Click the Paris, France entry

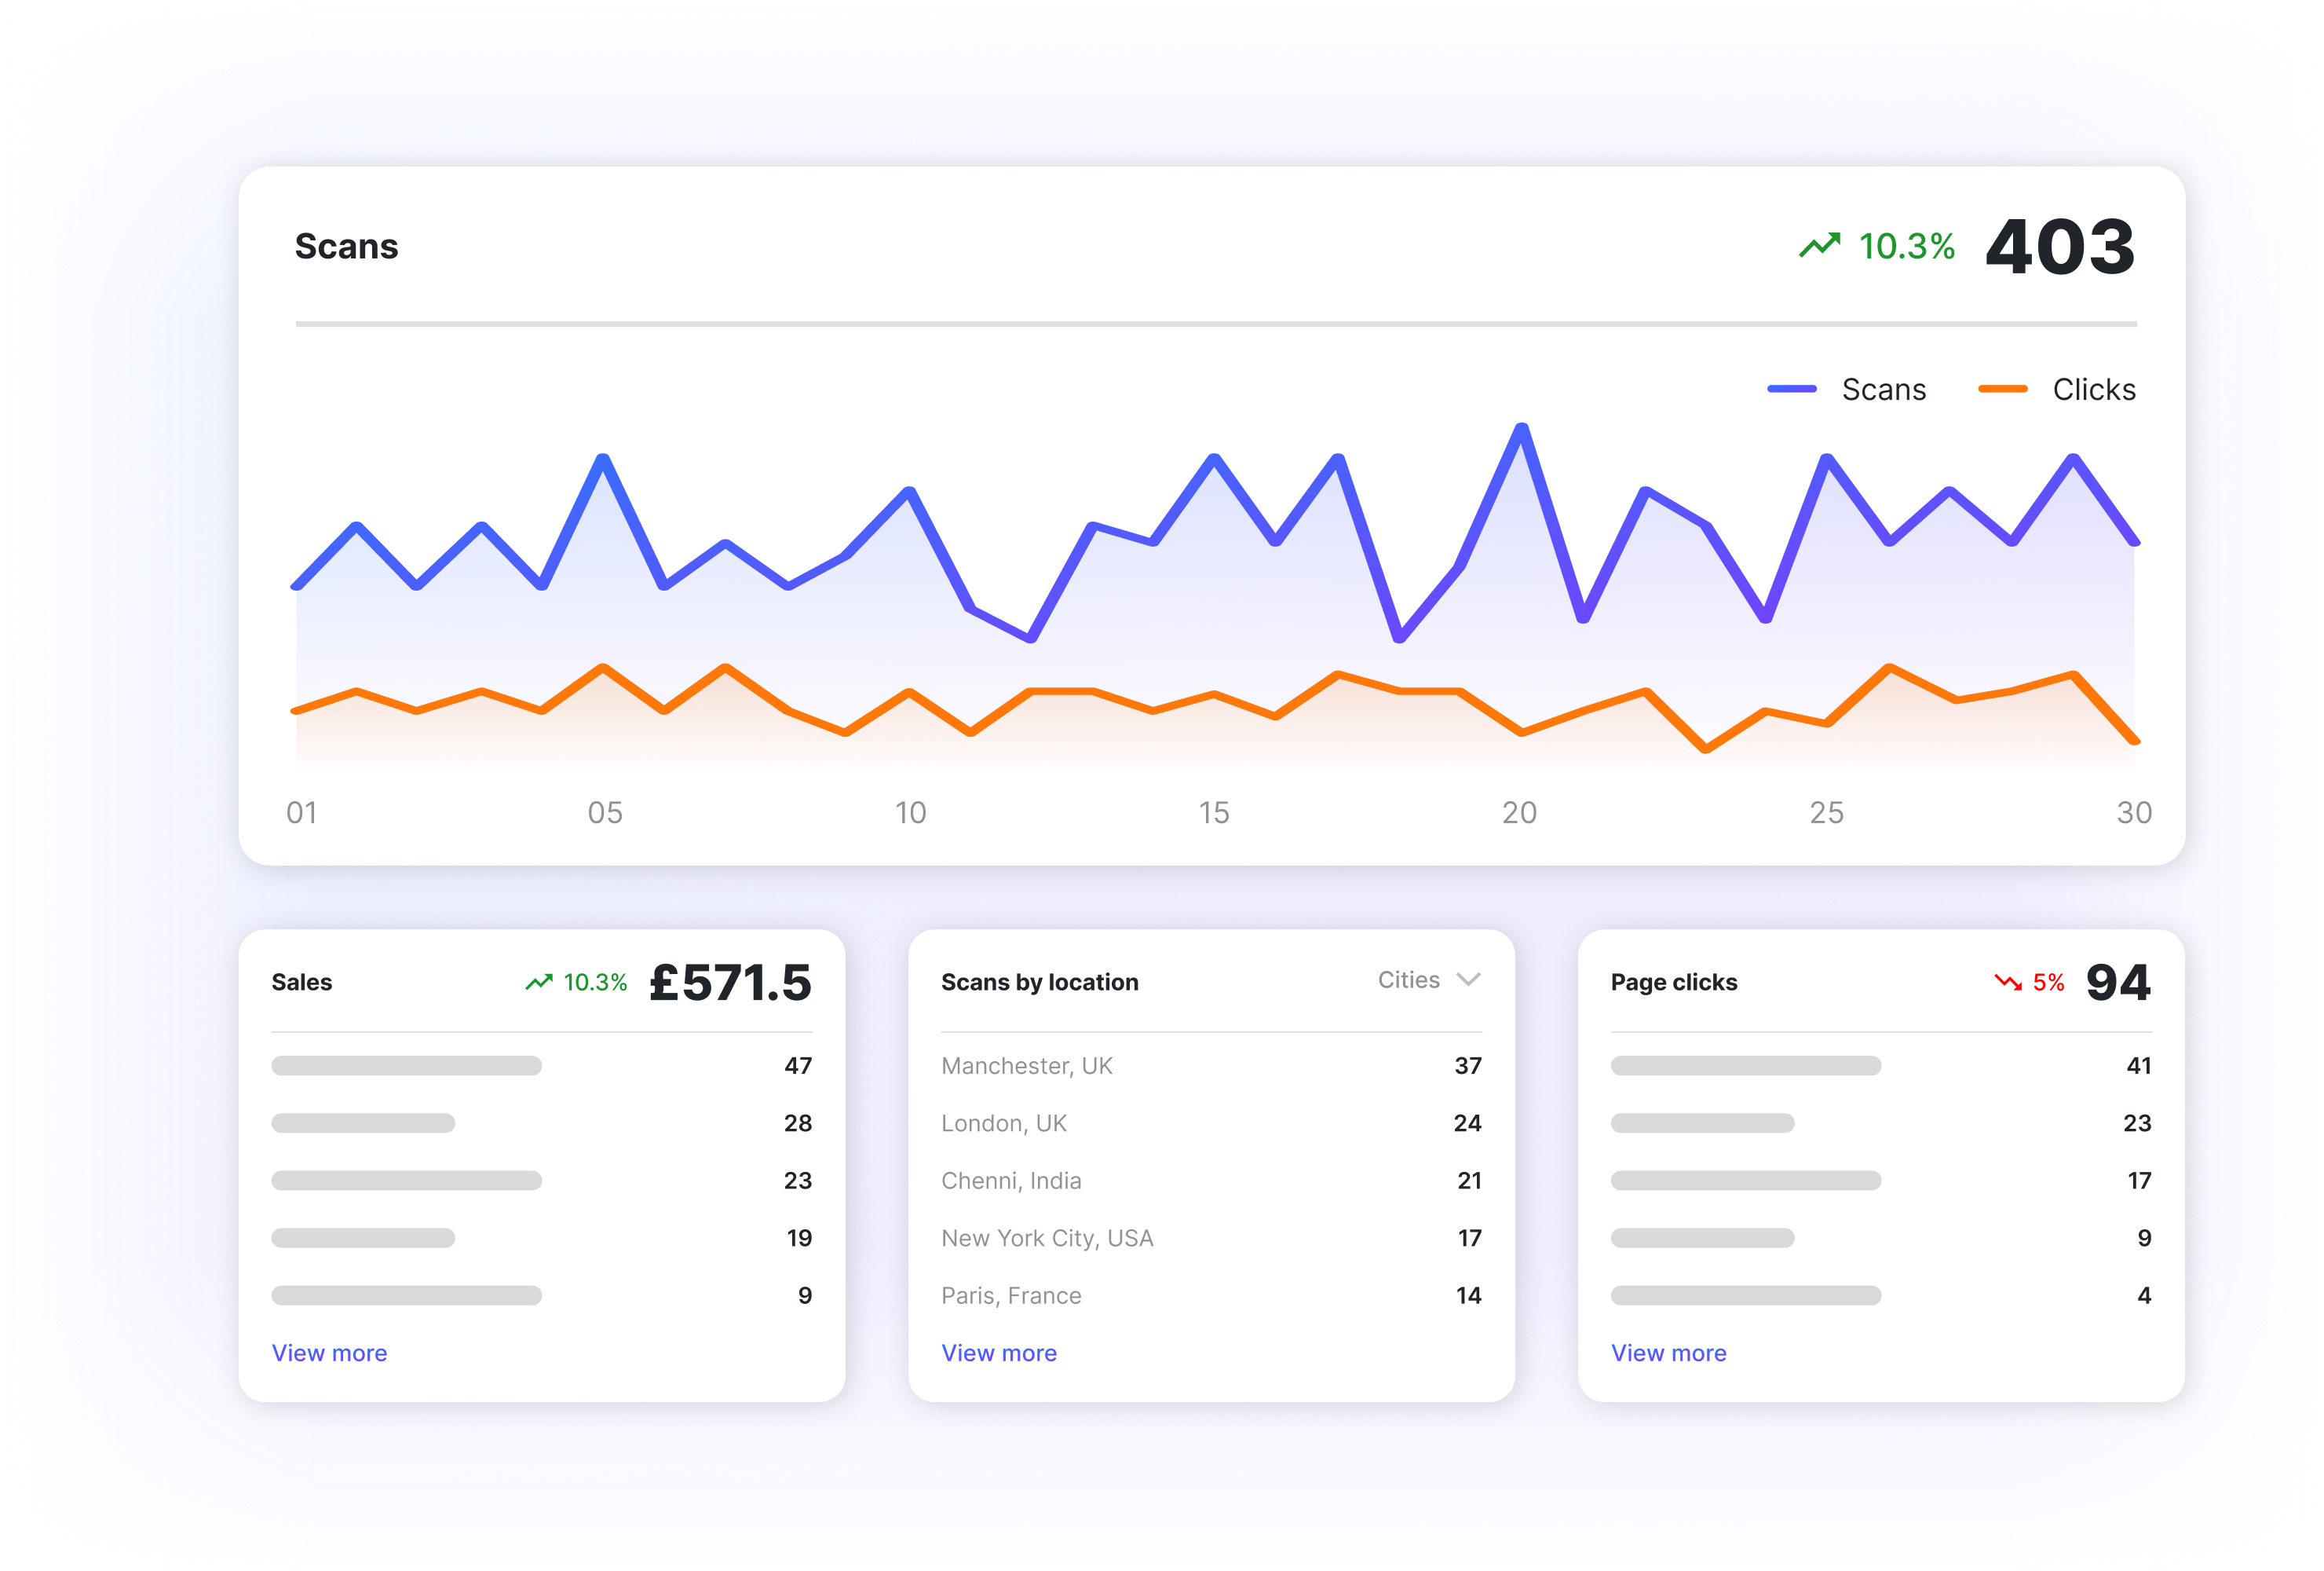pos(1010,1296)
